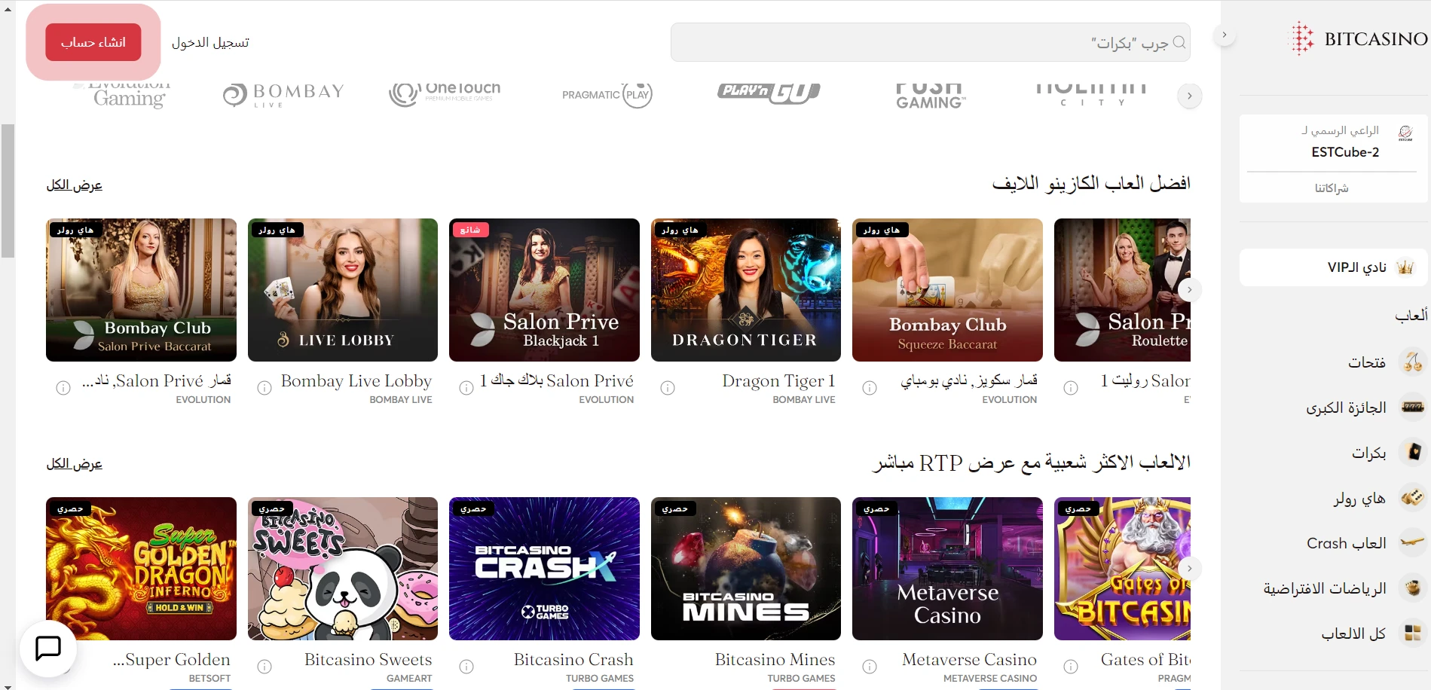Show info for Dragon Tiger 1
The width and height of the screenshot is (1431, 690).
point(668,388)
